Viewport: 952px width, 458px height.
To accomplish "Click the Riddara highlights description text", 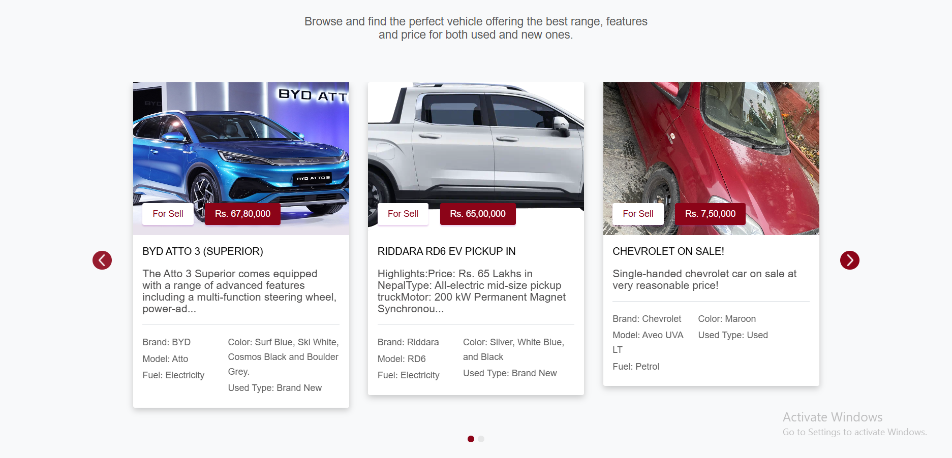I will [x=472, y=291].
